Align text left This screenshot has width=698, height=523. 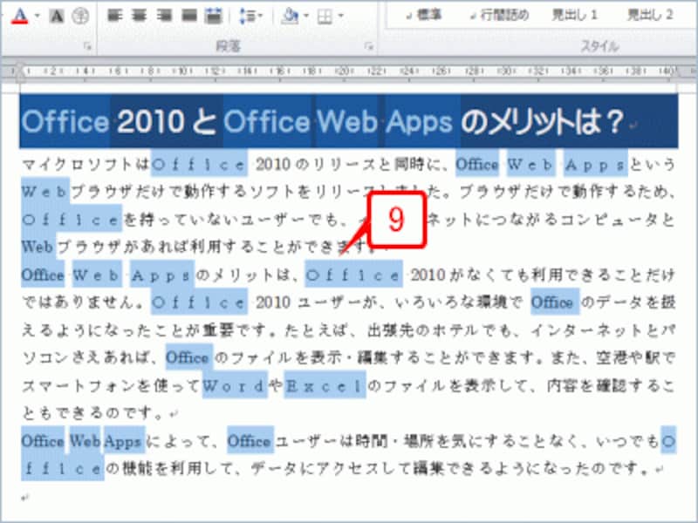tap(115, 16)
